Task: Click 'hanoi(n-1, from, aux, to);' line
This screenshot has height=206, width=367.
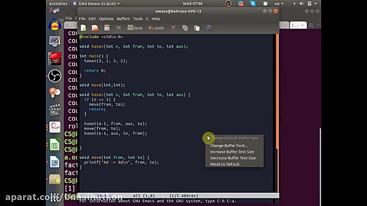Action: tap(116, 124)
